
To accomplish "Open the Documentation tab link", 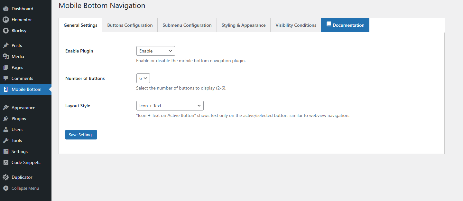I will 345,25.
